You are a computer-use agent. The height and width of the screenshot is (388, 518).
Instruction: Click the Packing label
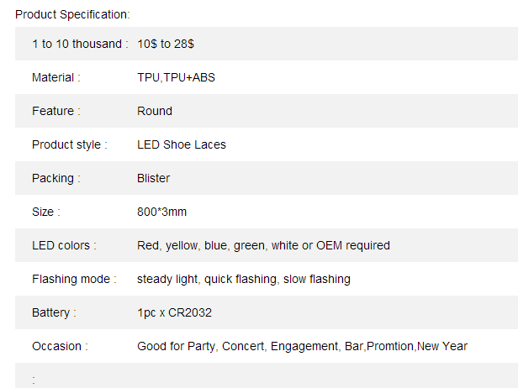pyautogui.click(x=56, y=179)
